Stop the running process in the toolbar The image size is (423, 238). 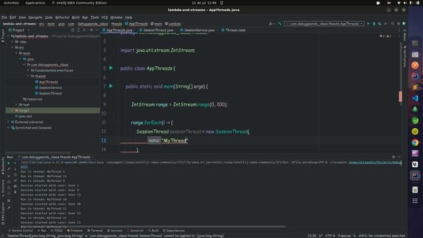tap(385, 24)
